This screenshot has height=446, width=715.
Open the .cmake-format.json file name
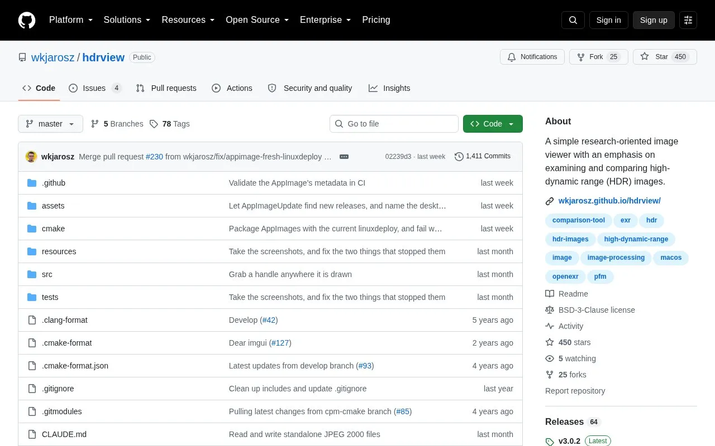pos(75,366)
